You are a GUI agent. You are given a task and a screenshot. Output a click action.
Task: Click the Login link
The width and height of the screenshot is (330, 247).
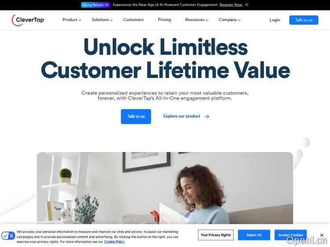tap(275, 20)
